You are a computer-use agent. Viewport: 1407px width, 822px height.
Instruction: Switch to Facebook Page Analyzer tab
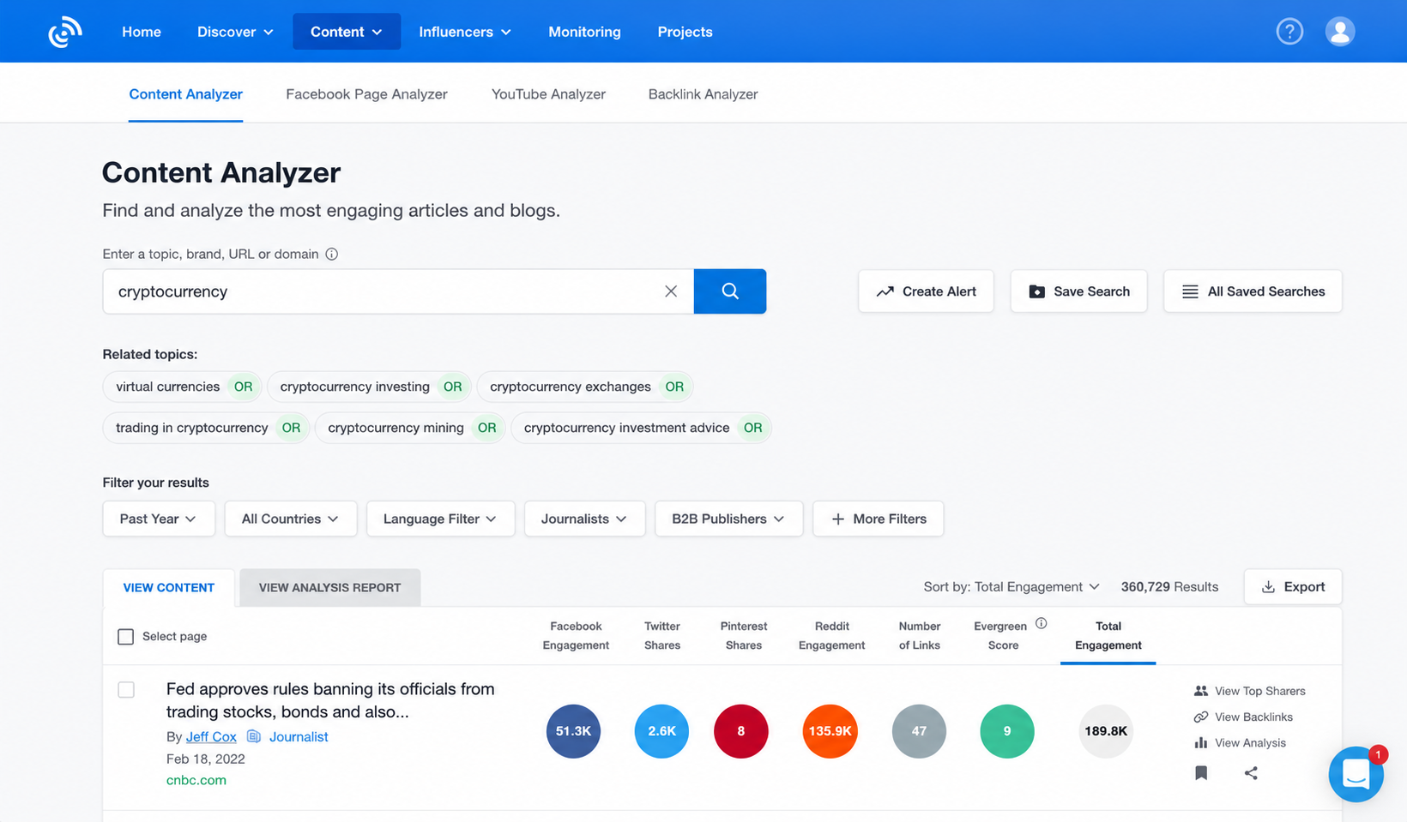pyautogui.click(x=366, y=94)
